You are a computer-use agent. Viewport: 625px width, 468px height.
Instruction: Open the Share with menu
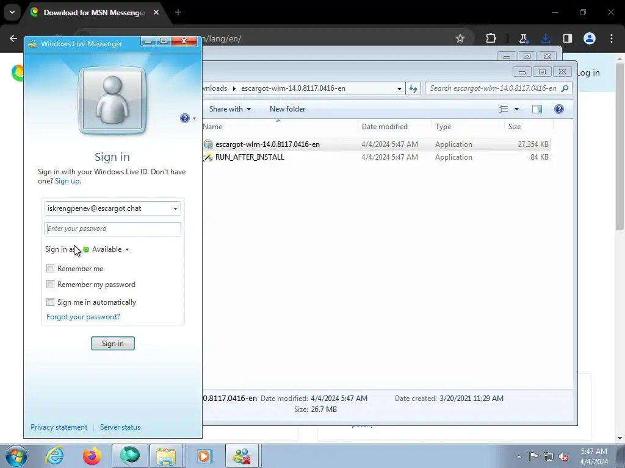pos(230,109)
